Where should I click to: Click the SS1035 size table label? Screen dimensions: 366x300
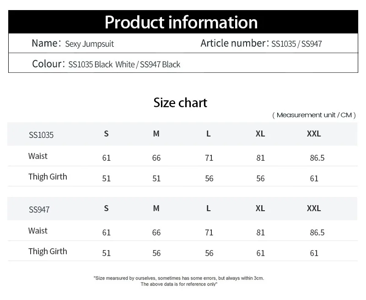point(41,135)
